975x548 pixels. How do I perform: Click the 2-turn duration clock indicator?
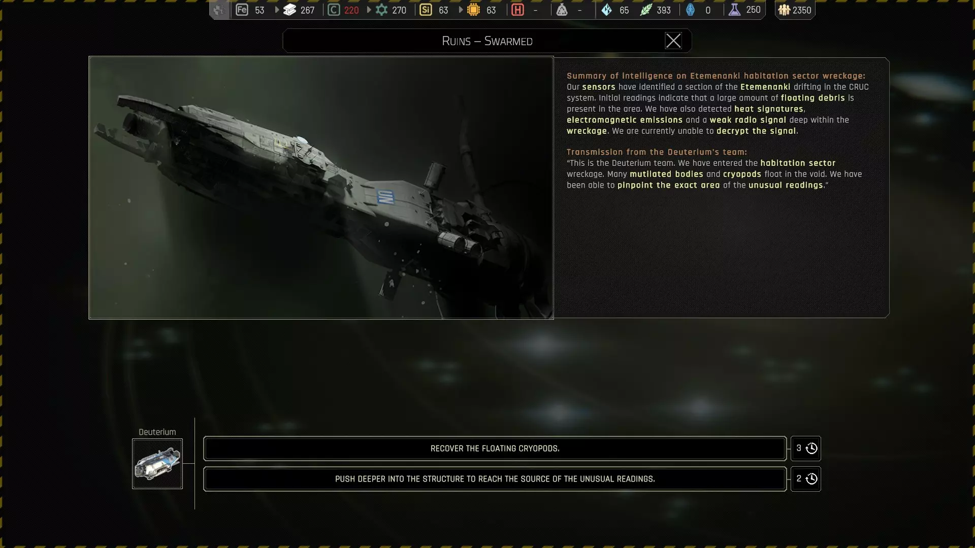pos(806,479)
